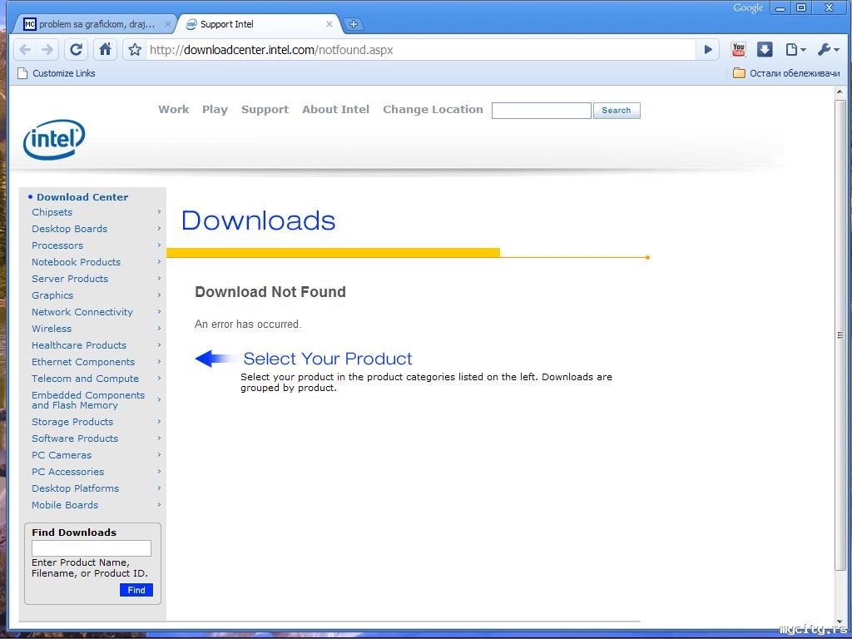Close the Support Intel tab
Screen dimensions: 852x639
[329, 24]
